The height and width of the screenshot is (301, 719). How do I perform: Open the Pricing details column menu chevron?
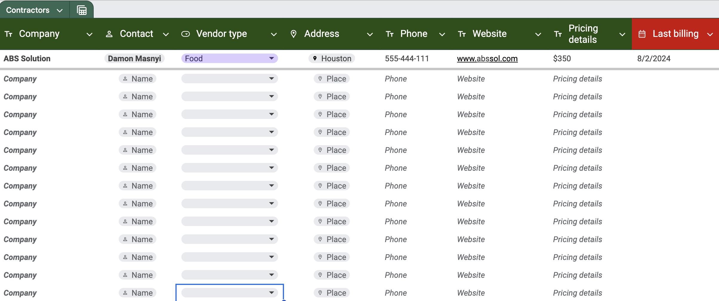pyautogui.click(x=622, y=35)
